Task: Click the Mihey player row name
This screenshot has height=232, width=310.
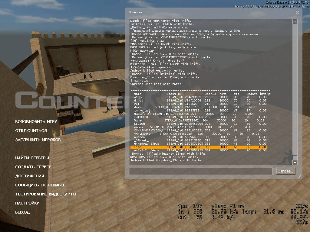Action: point(138,100)
